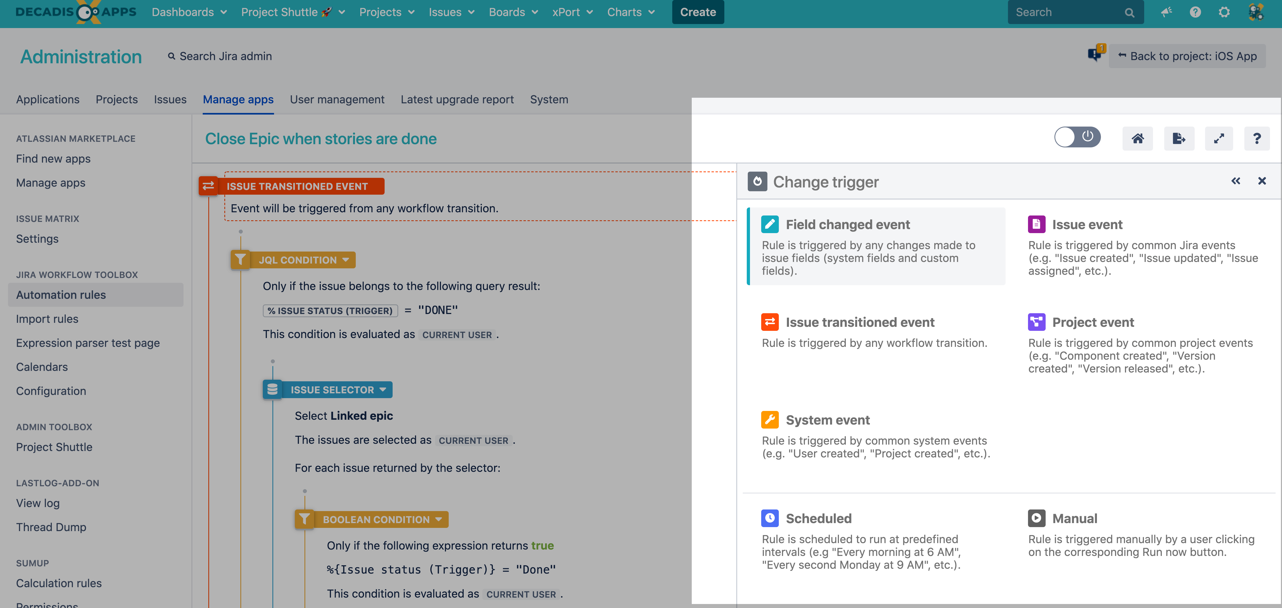Click the Create button

click(698, 12)
